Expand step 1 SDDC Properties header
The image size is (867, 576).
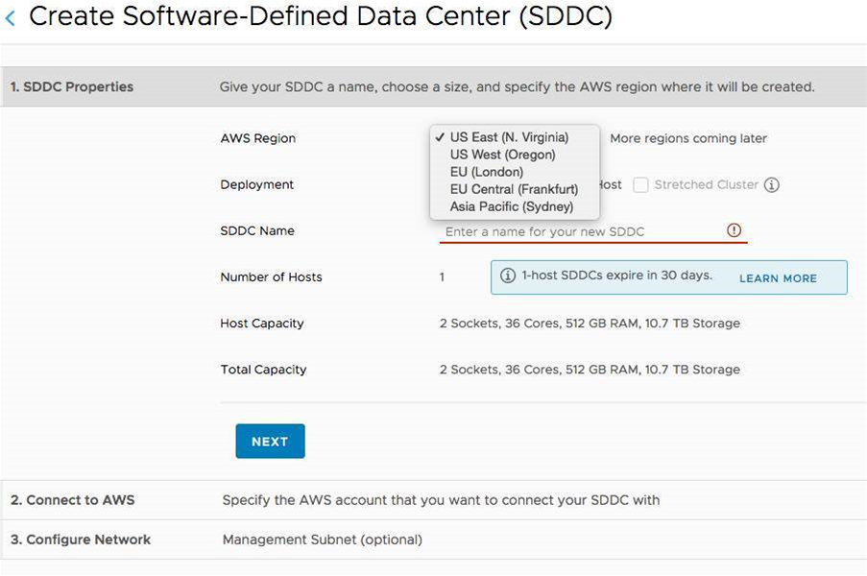point(434,86)
